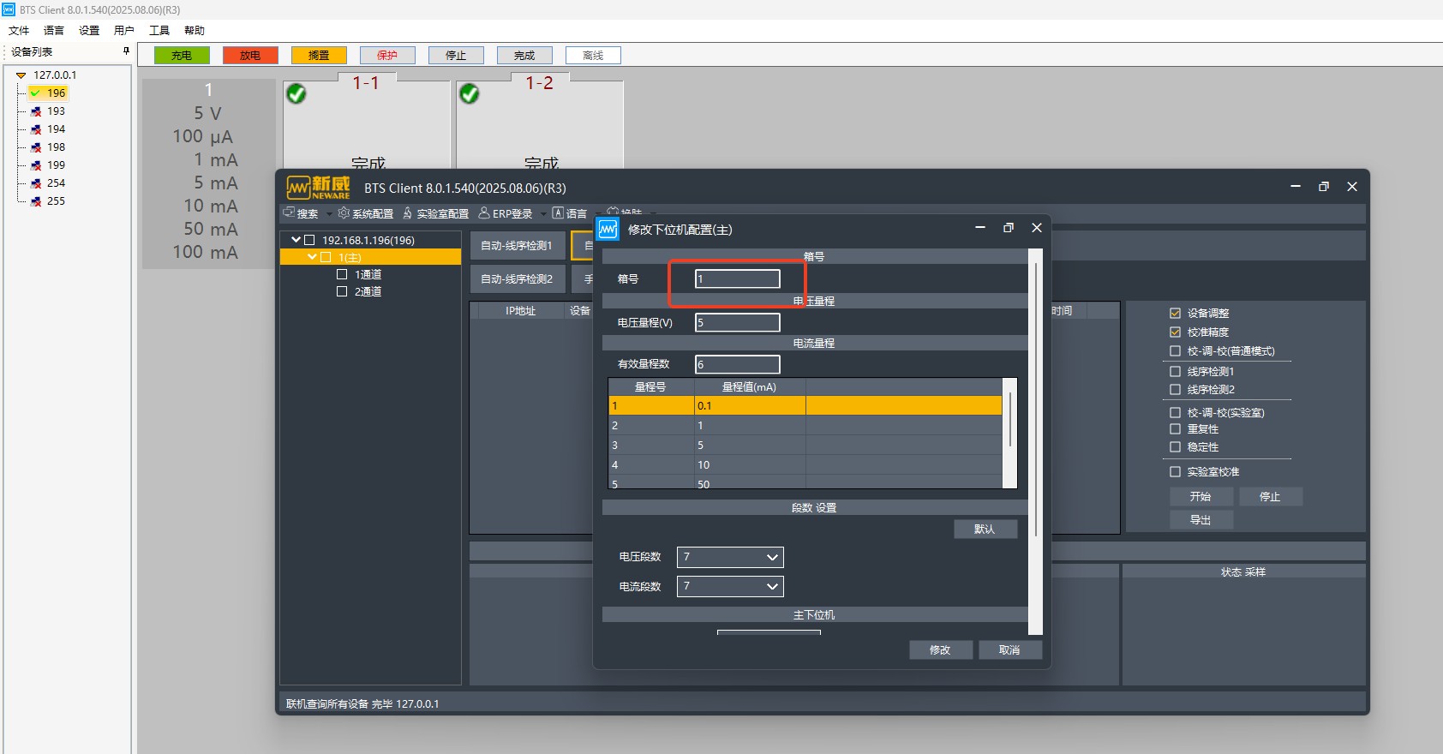This screenshot has height=754, width=1443.
Task: Open 系统配置 via its gear icon
Action: pyautogui.click(x=344, y=212)
